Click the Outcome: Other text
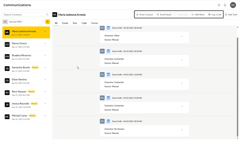240x141 pixels. pos(112,36)
